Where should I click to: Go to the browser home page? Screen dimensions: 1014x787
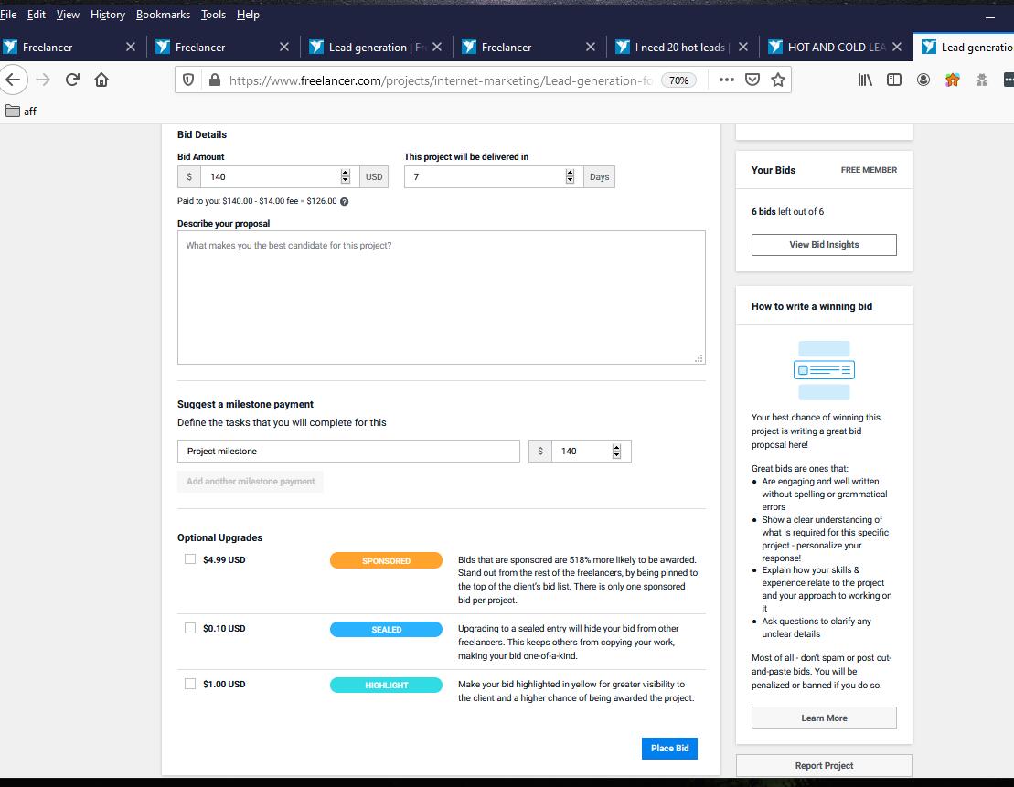click(x=101, y=80)
